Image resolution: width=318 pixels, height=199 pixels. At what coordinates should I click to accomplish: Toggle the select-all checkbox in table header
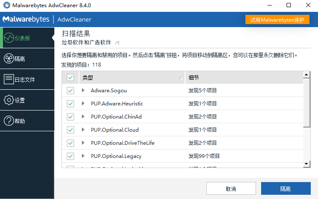click(70, 77)
